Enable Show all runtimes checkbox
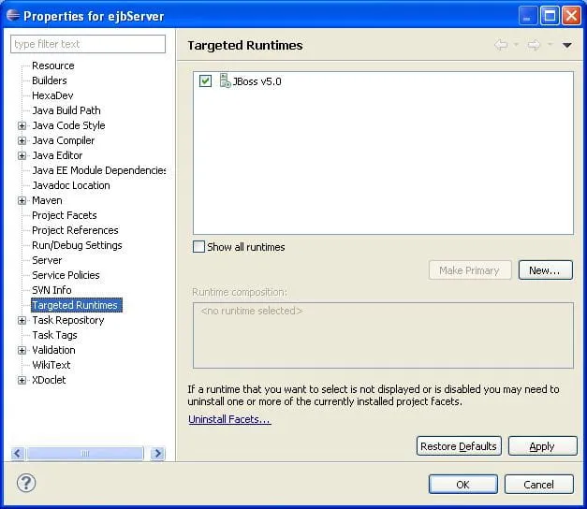 tap(198, 247)
